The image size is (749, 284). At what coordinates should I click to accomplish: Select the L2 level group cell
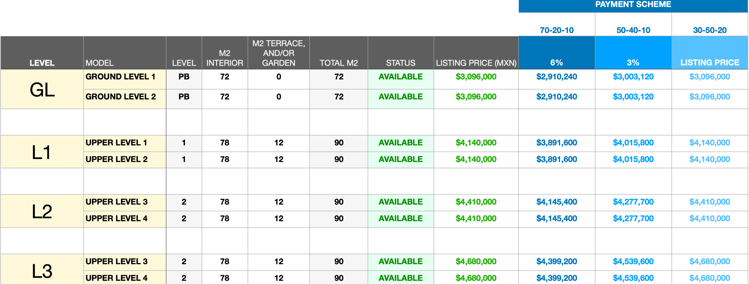[42, 211]
